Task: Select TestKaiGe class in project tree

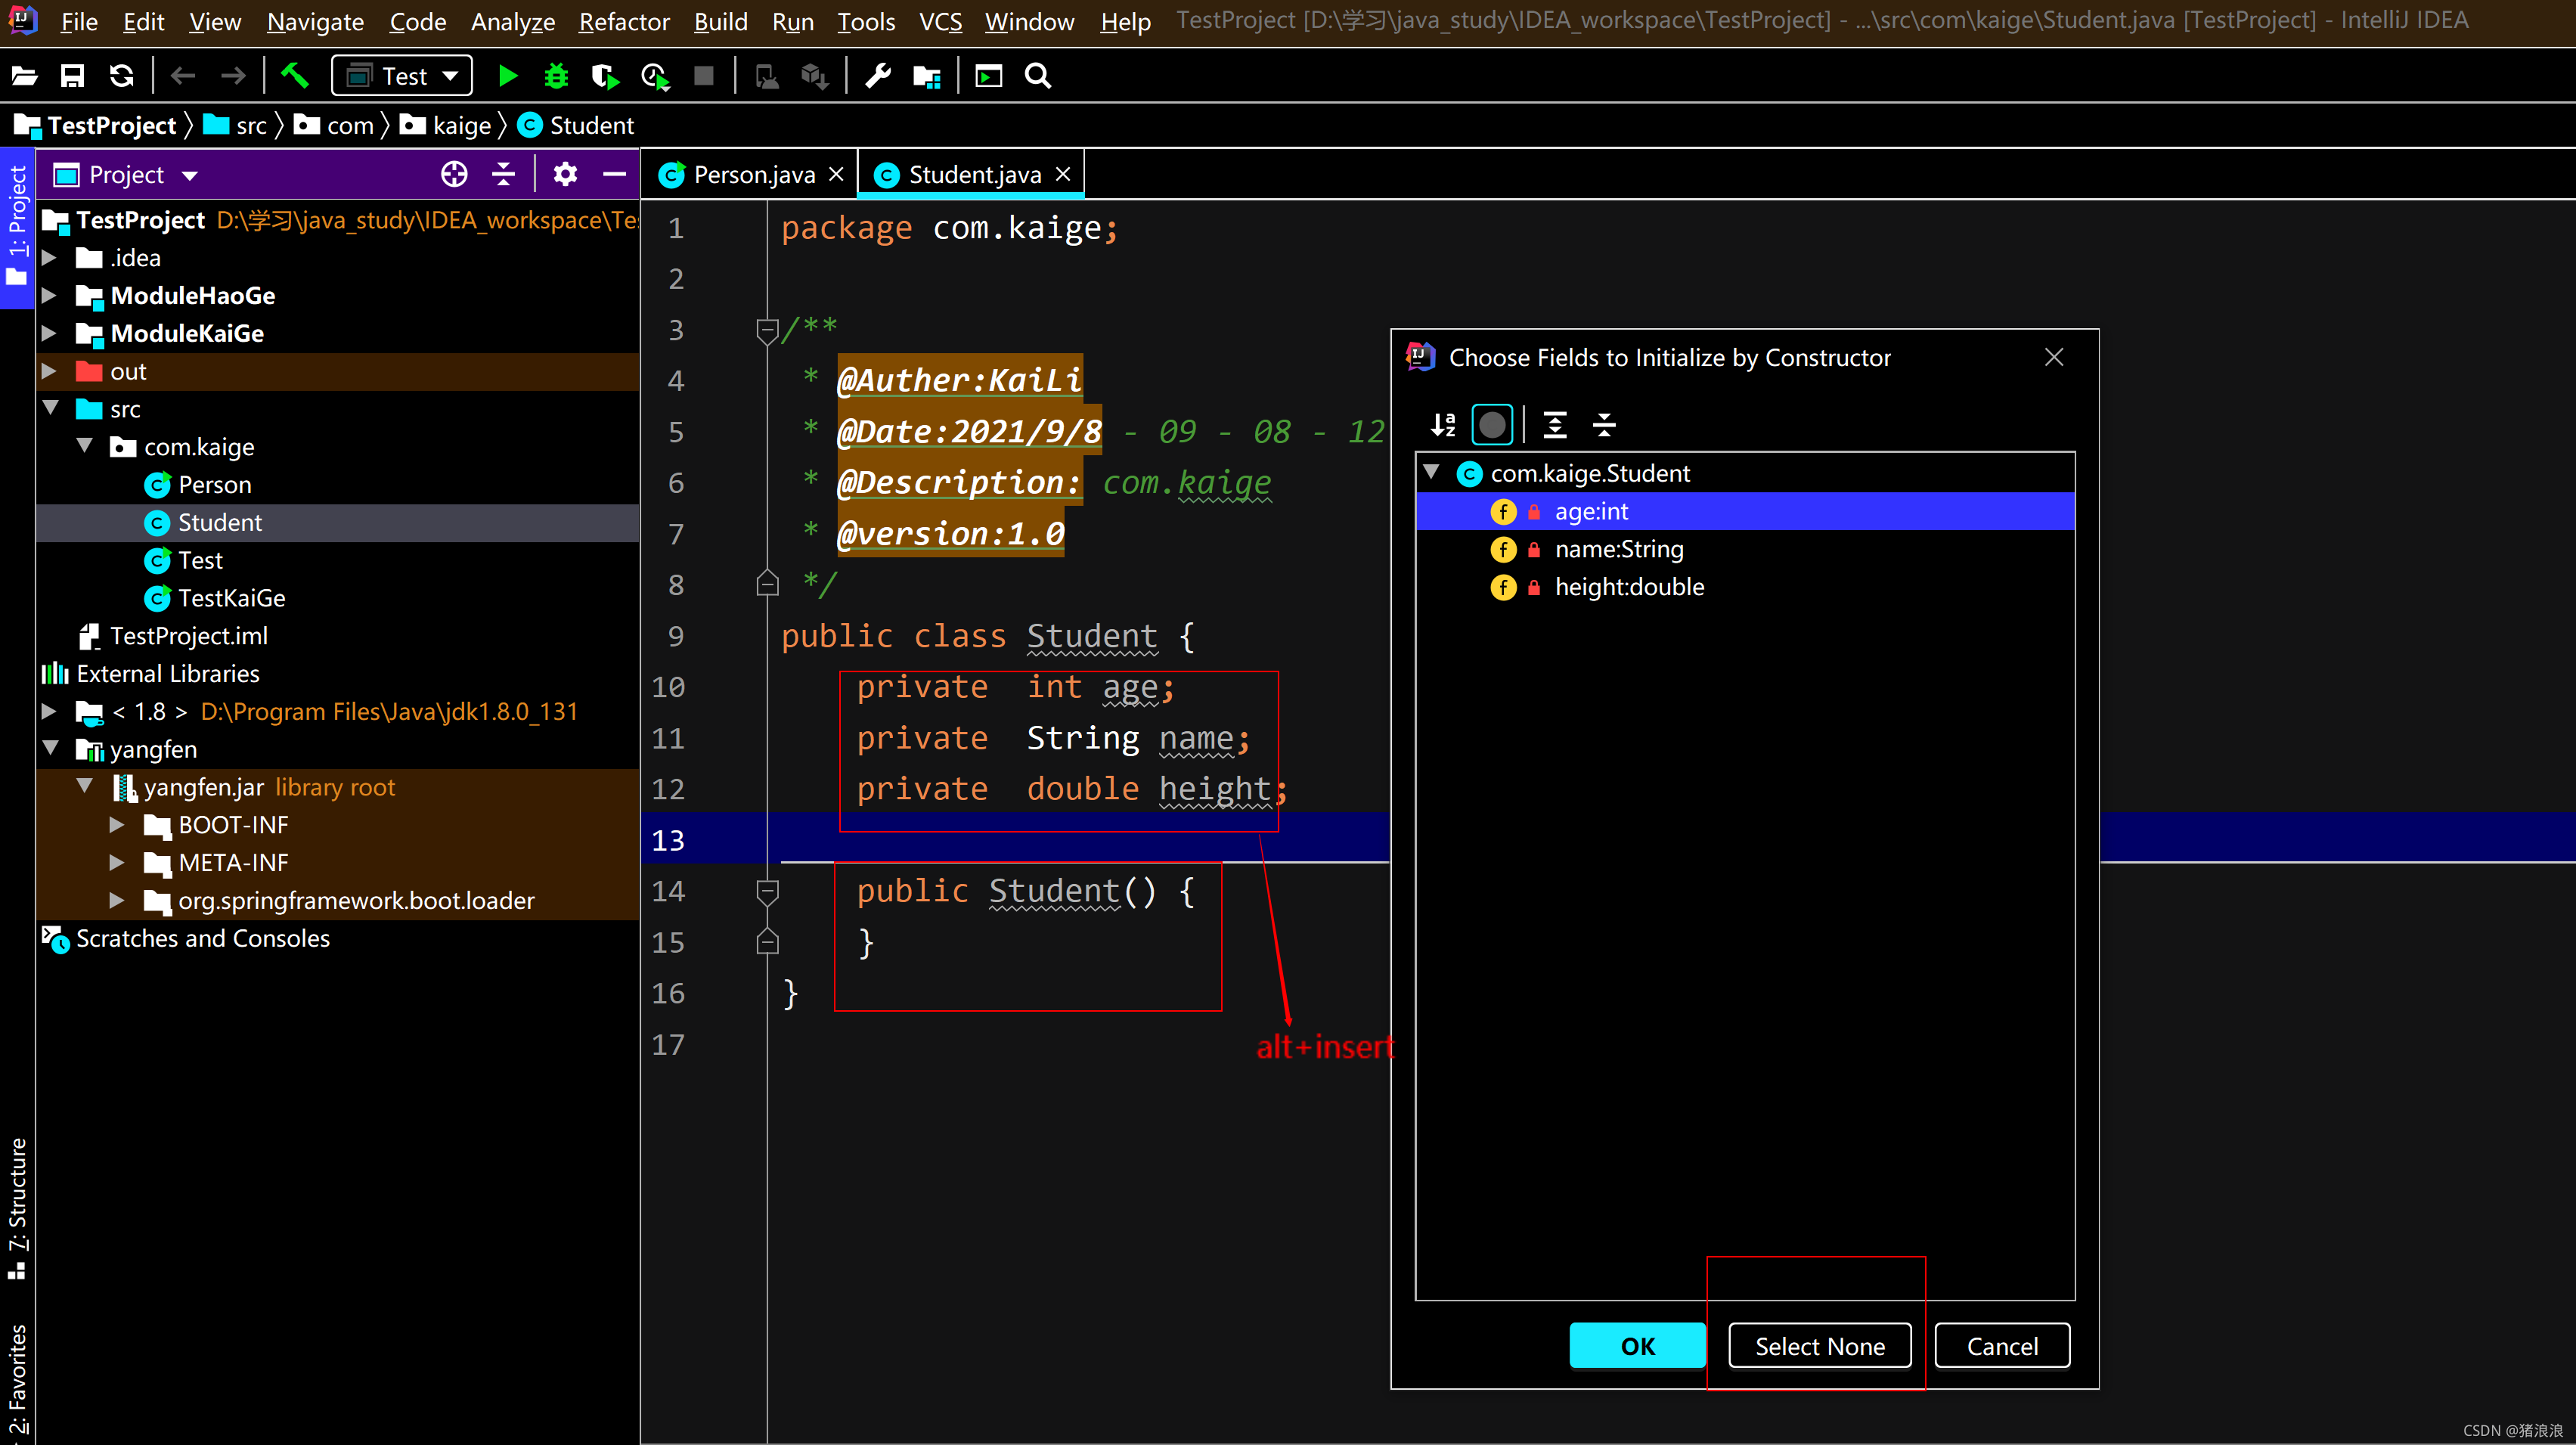Action: click(231, 598)
